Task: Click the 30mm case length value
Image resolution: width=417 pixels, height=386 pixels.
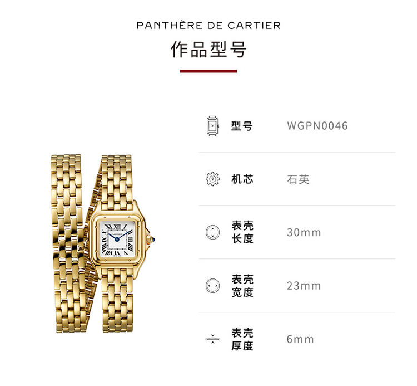Action: [304, 233]
